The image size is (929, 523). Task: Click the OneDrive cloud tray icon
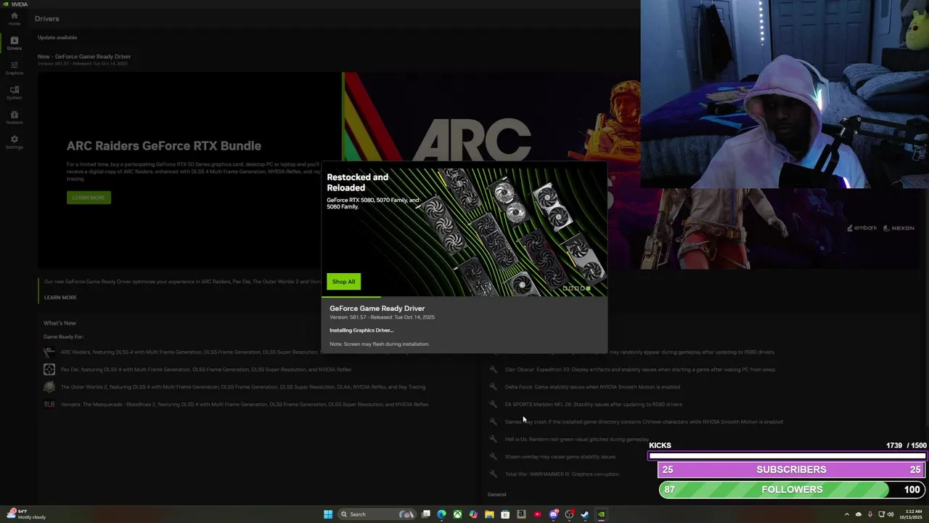tap(859, 514)
